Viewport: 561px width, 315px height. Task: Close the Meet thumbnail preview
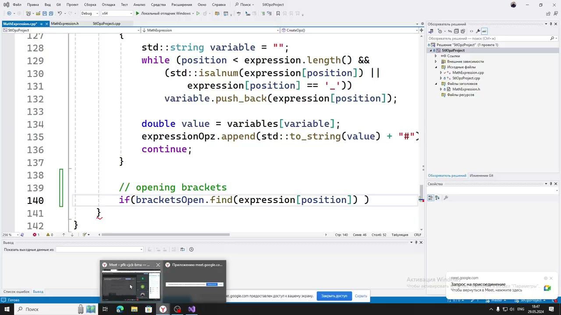click(158, 265)
